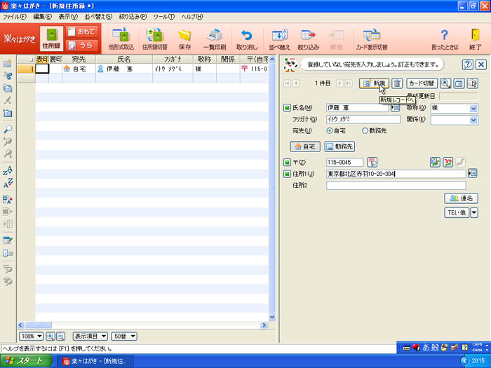
Task: Click カード表示切替 toolbar icon
Action: point(372,39)
